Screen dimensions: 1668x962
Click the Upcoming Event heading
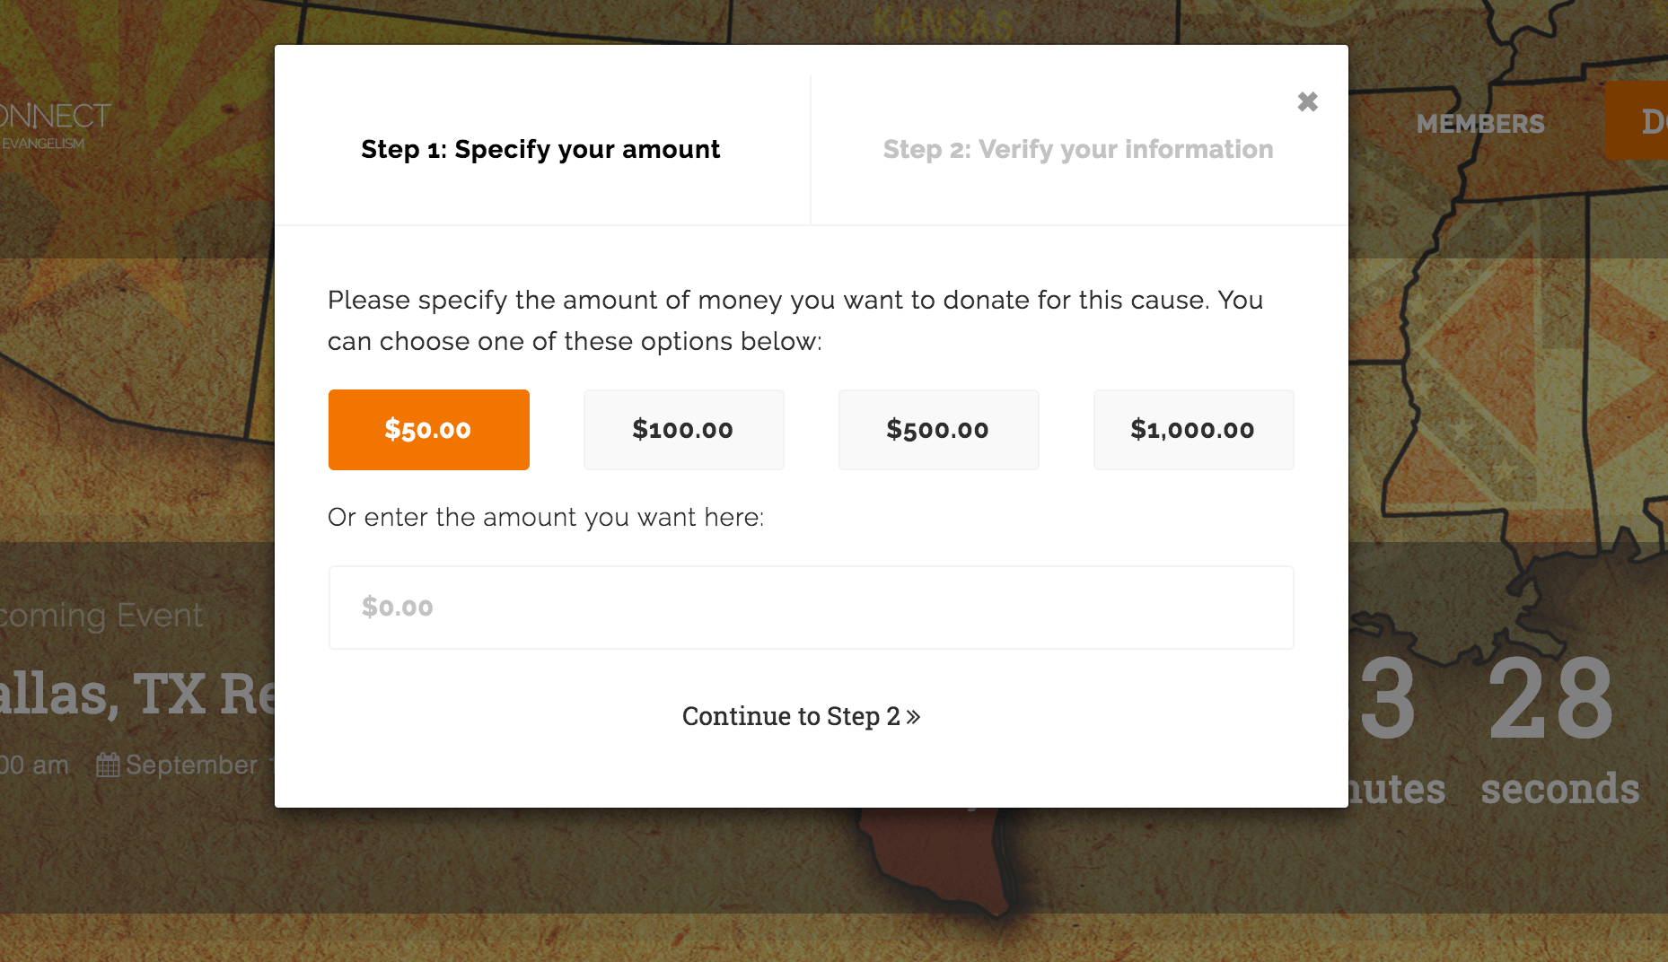pos(101,617)
